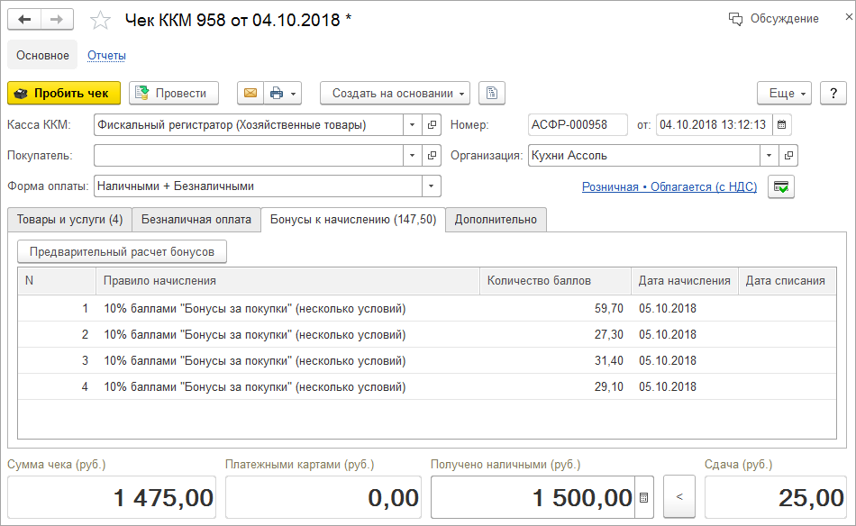856x526 pixels.
Task: Click Предварительный расчет бонусов button
Action: tap(122, 251)
